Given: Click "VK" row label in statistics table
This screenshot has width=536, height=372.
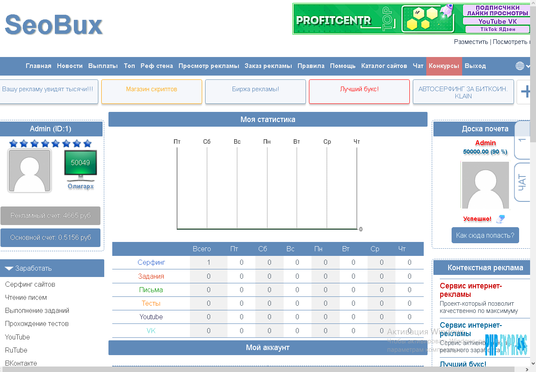Looking at the screenshot, I should click(151, 331).
